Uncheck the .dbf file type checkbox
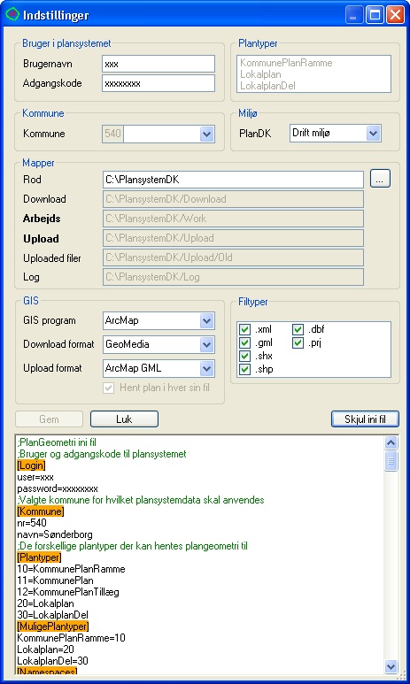Screen dimensions: 410x684 (x=298, y=329)
